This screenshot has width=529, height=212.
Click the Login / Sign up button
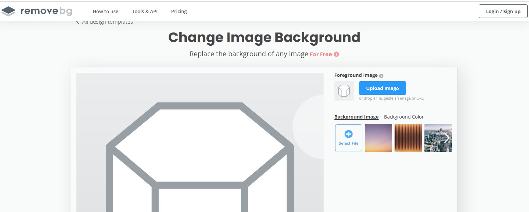coord(503,11)
